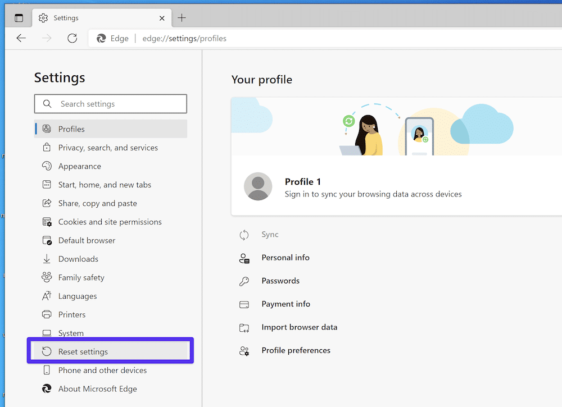Click the profile avatar circle
The height and width of the screenshot is (407, 562).
258,186
